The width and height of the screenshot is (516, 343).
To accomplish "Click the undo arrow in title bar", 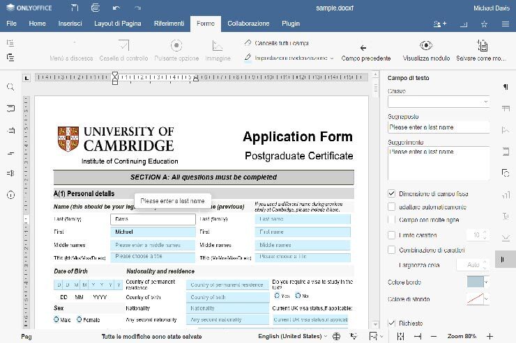I will (x=116, y=8).
